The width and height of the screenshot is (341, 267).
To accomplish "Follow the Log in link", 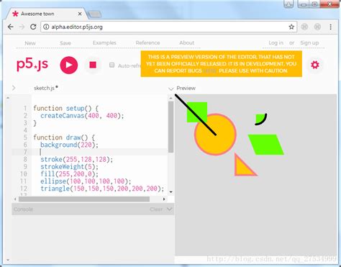I will tap(276, 42).
